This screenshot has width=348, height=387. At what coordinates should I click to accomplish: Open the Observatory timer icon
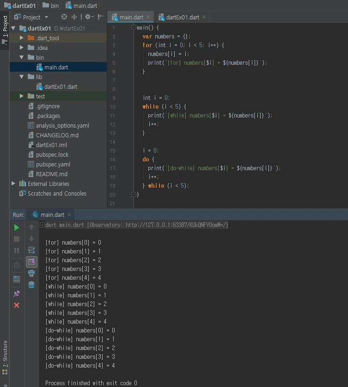pos(17,265)
